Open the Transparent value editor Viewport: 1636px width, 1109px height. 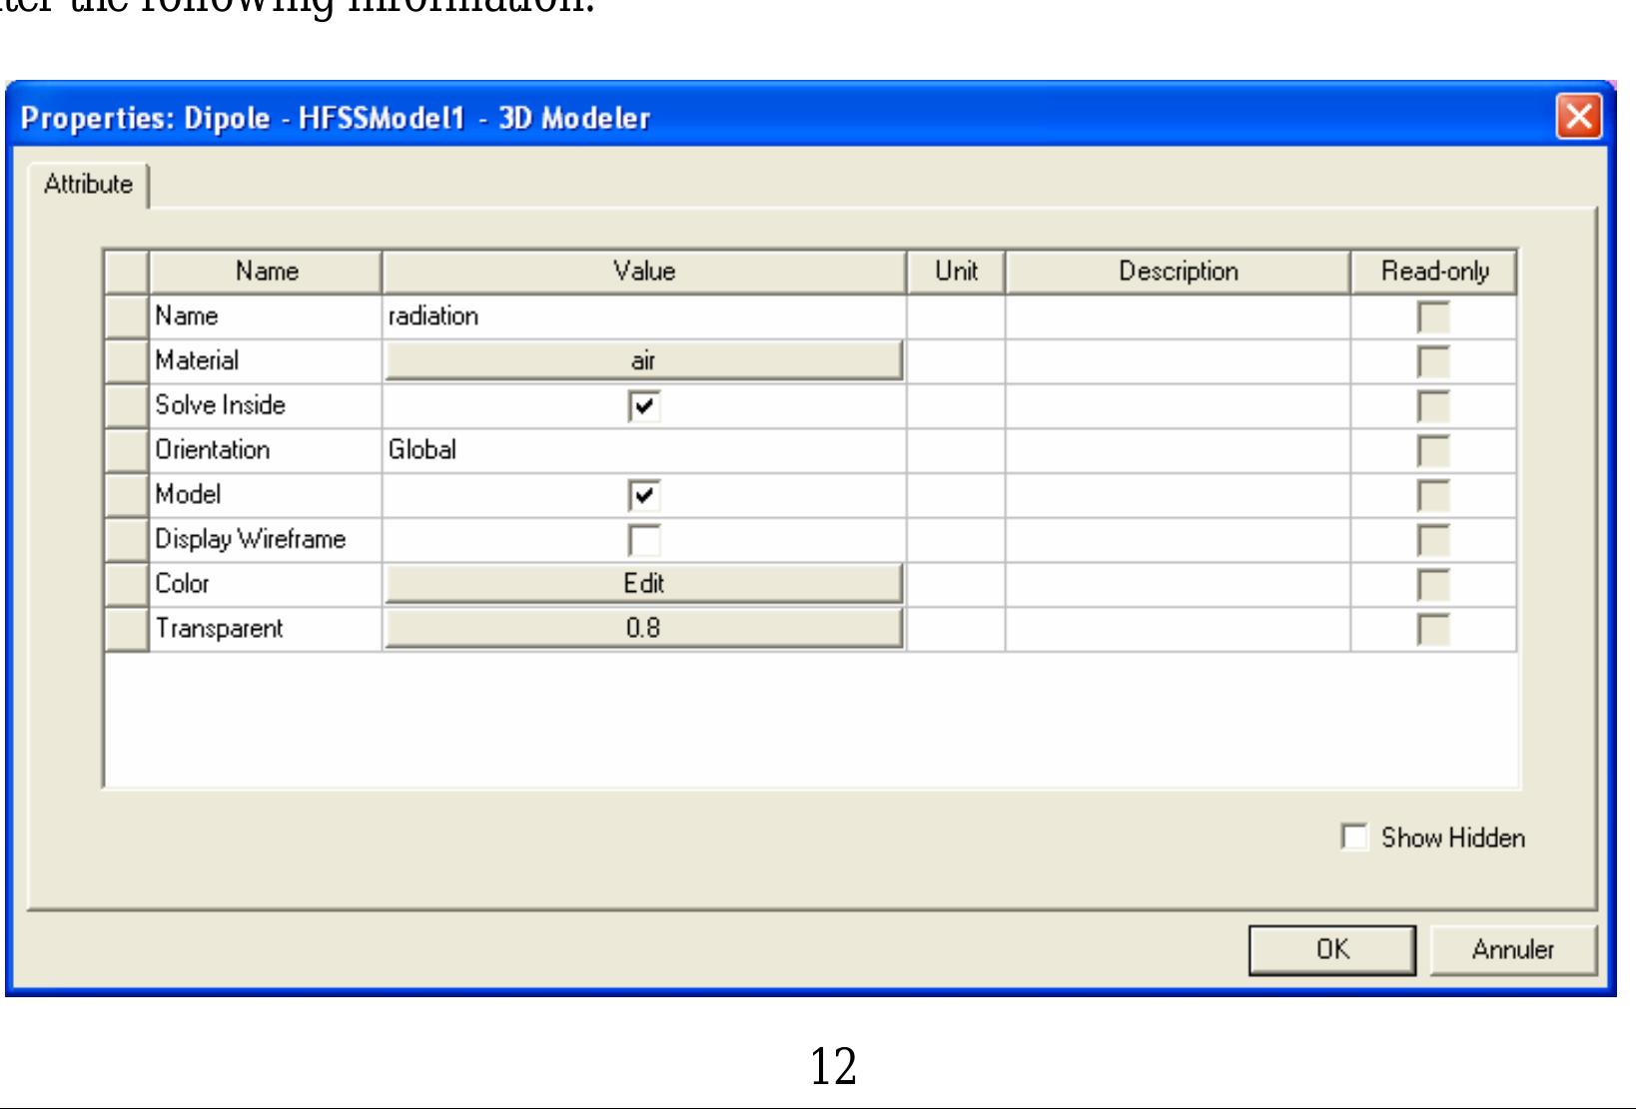click(x=644, y=628)
